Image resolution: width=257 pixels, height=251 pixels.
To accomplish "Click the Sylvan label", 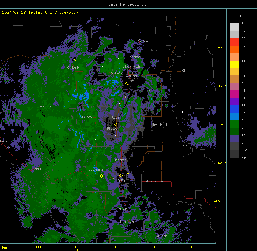I will point(116,73).
